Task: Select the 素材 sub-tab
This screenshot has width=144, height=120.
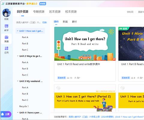Action: 74,22
